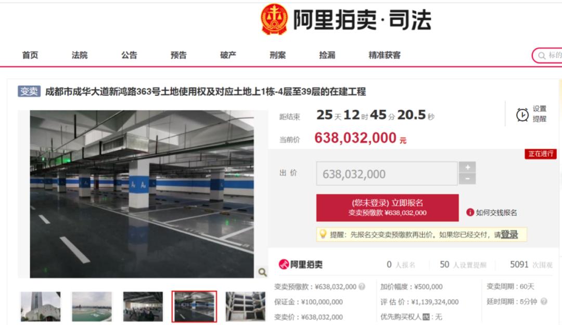Viewport: 562px width, 325px height.
Task: Click the search magnifier icon in search box
Action: click(542, 56)
